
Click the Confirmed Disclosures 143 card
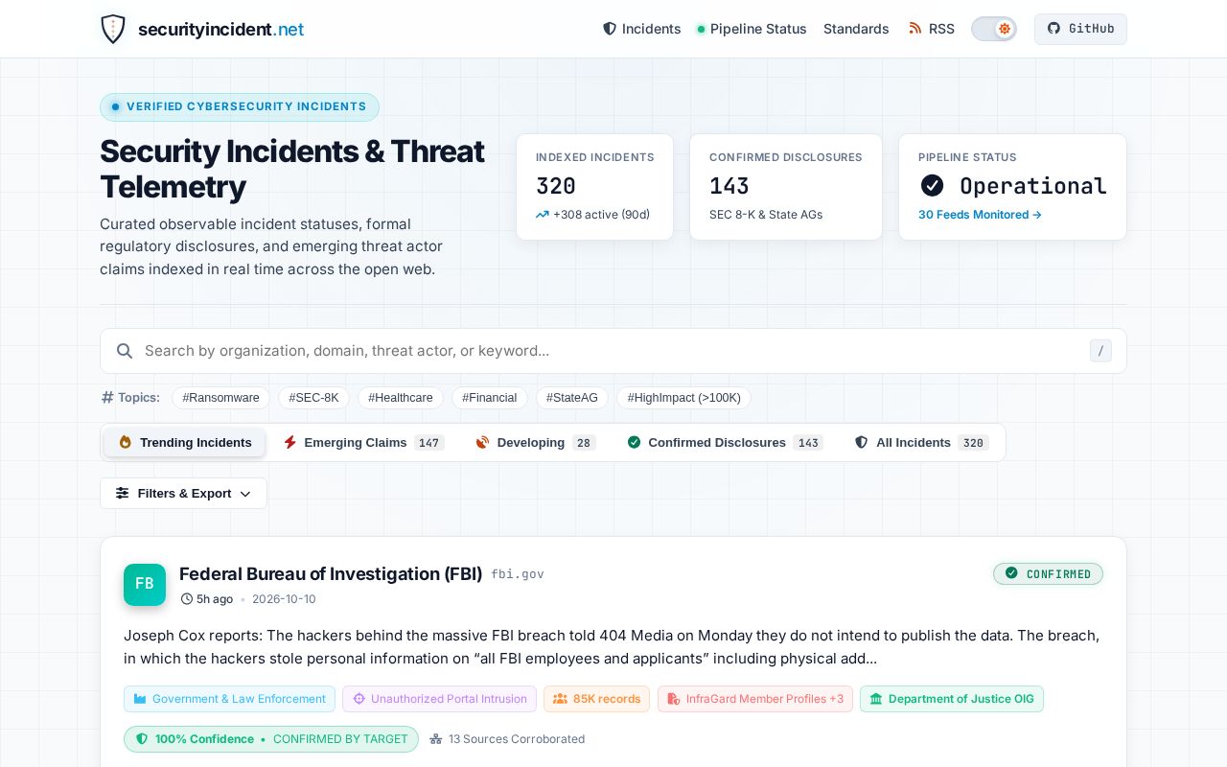(786, 186)
